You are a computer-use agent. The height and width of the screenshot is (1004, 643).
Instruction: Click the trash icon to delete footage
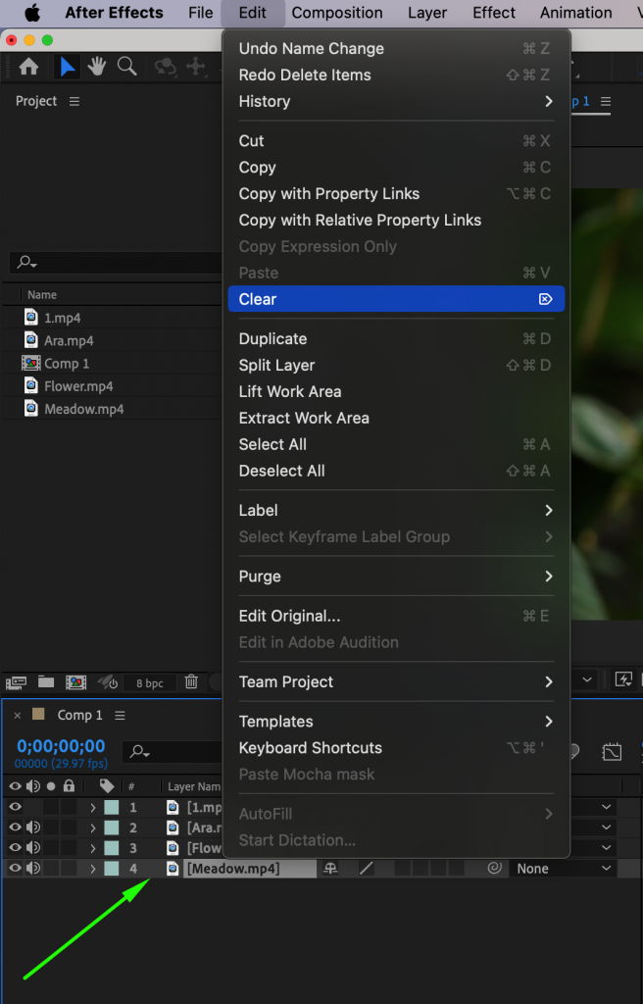tap(191, 681)
